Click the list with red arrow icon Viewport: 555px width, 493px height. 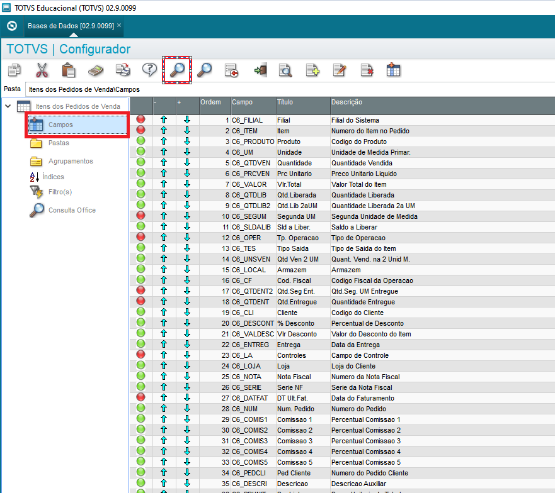tap(231, 70)
